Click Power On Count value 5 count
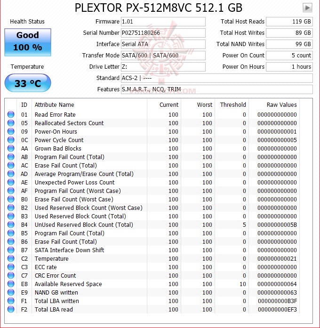Screen dimensions: 320x328 click(289, 56)
